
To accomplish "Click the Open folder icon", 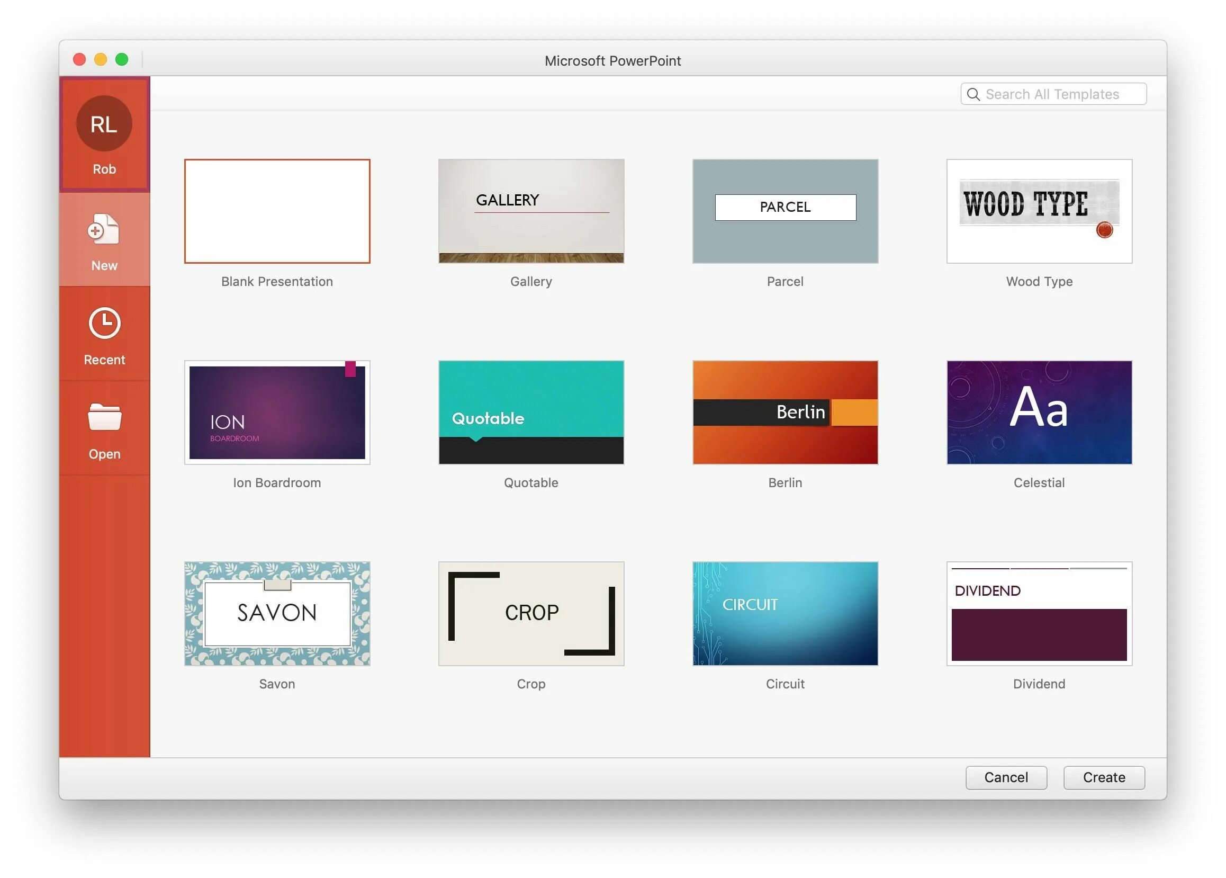I will pos(104,417).
